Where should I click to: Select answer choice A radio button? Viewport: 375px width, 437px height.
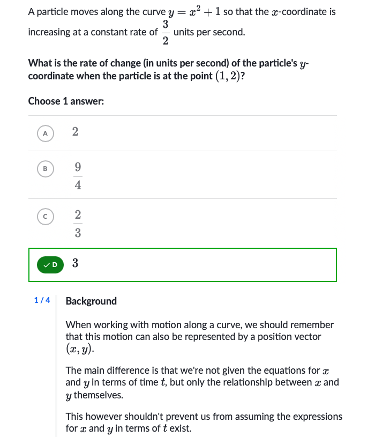click(46, 133)
